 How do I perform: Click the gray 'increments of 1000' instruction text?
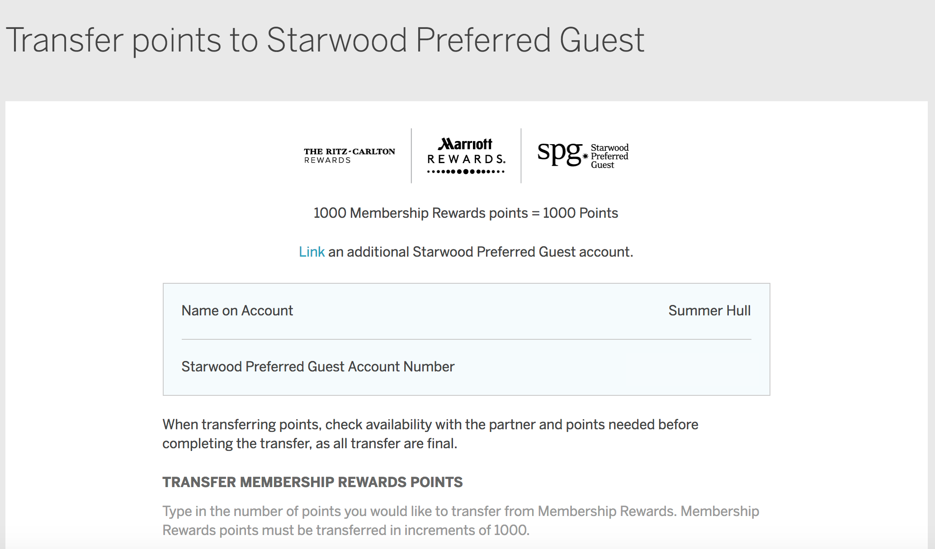(x=460, y=521)
